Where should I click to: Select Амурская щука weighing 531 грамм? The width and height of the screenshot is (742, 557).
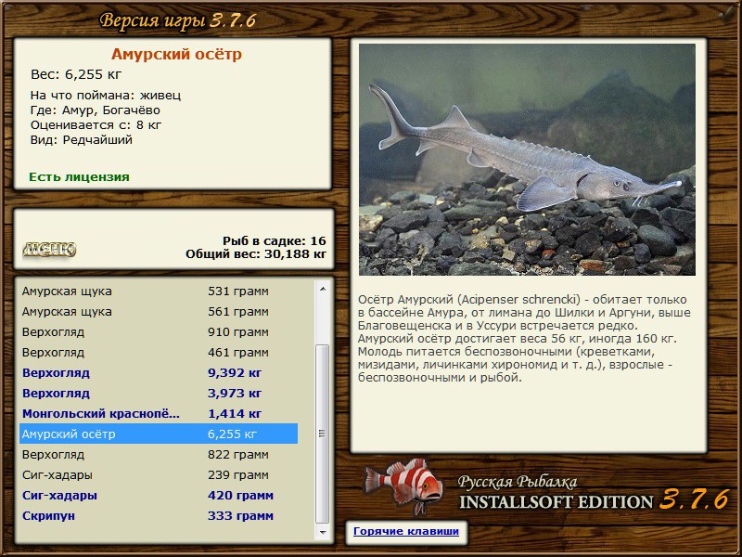click(x=159, y=291)
